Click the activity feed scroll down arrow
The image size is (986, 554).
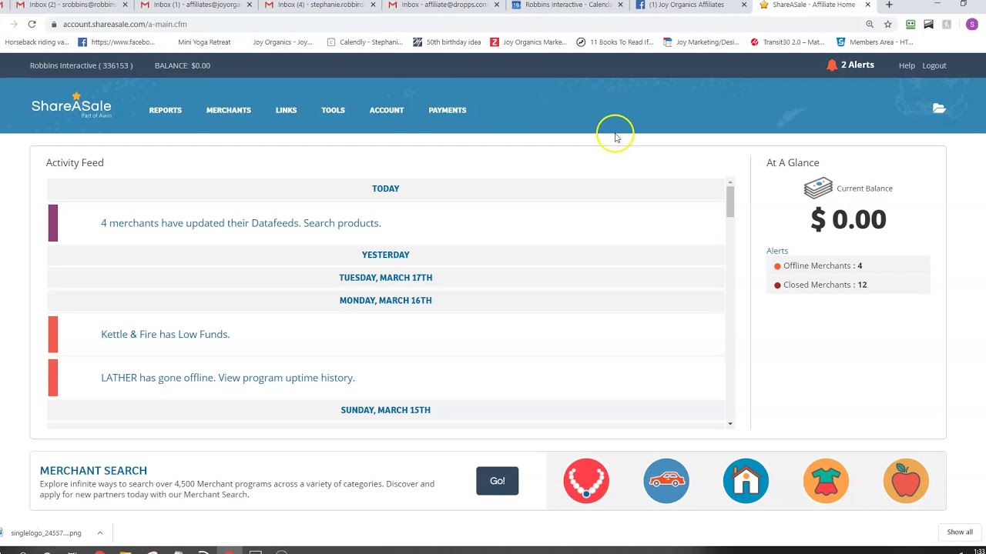click(x=729, y=424)
